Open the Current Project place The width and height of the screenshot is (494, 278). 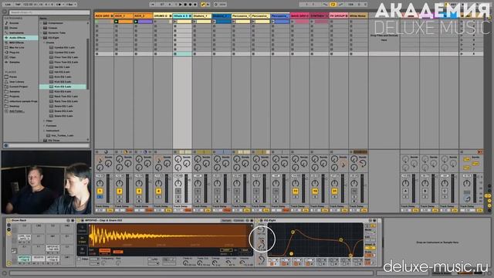[x=19, y=86]
